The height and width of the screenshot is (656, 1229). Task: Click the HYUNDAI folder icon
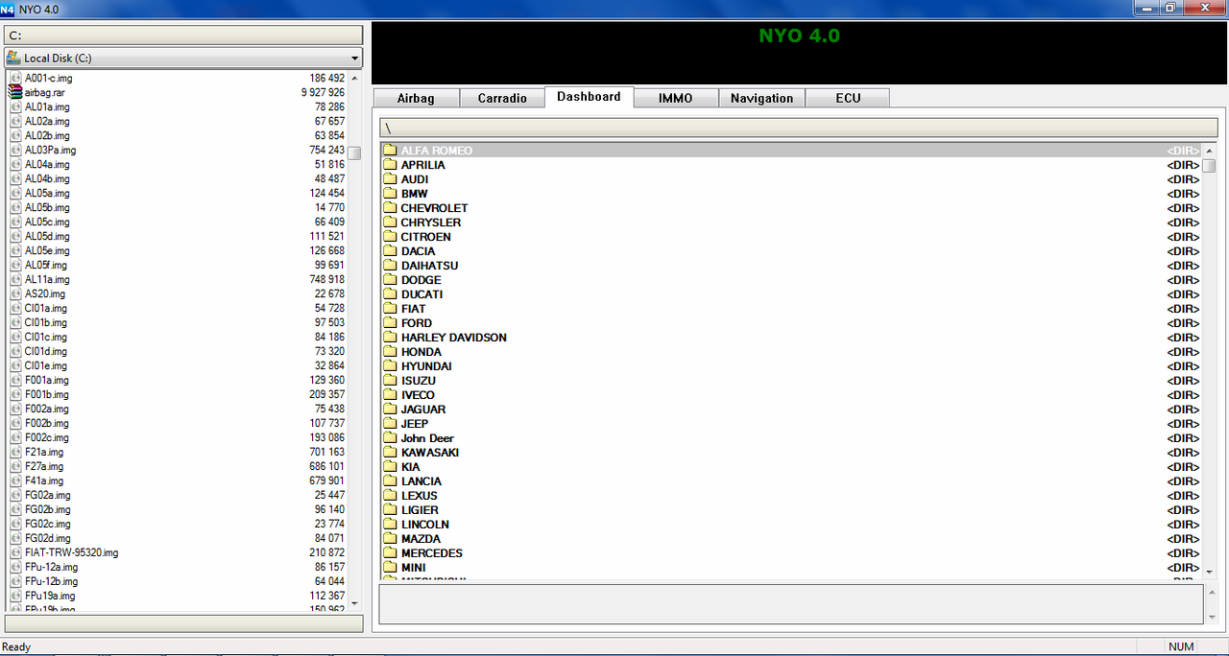pyautogui.click(x=390, y=366)
